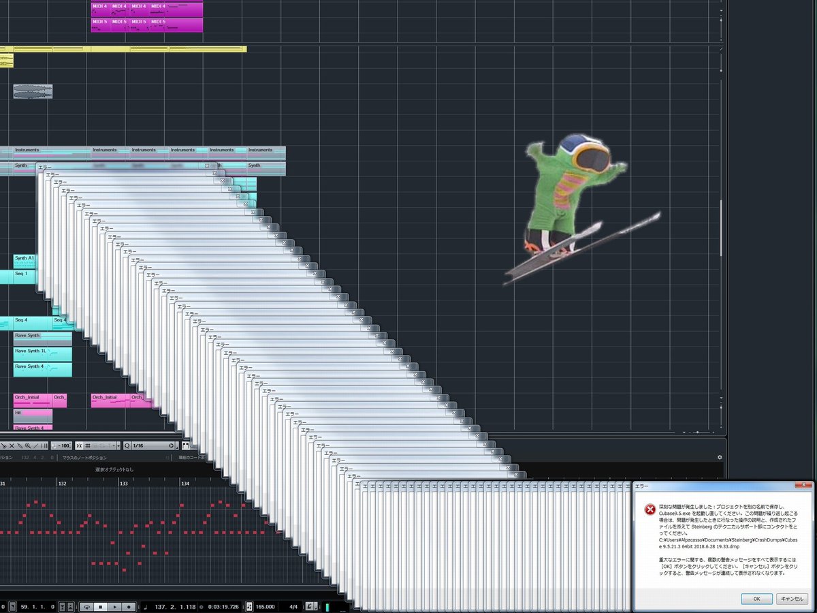Screen dimensions: 817x613
Task: Select the first MIDI 5 clip
Action: tap(99, 25)
